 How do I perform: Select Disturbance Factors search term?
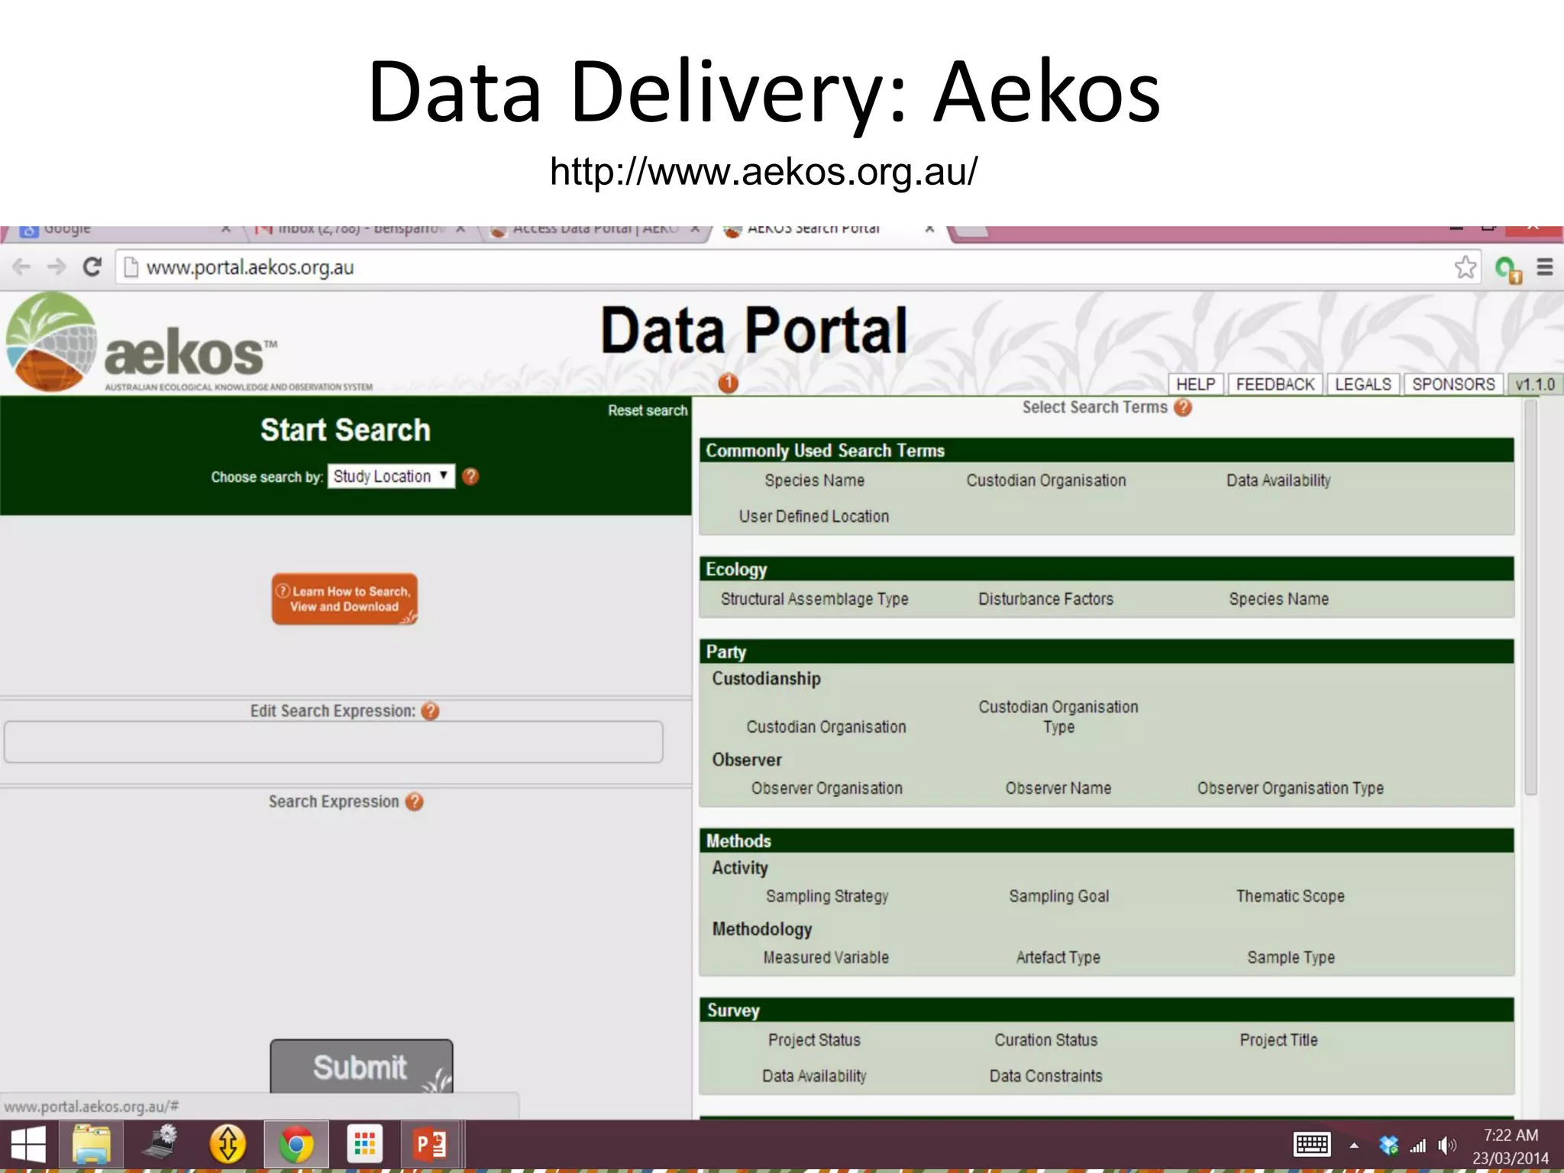(x=1046, y=599)
